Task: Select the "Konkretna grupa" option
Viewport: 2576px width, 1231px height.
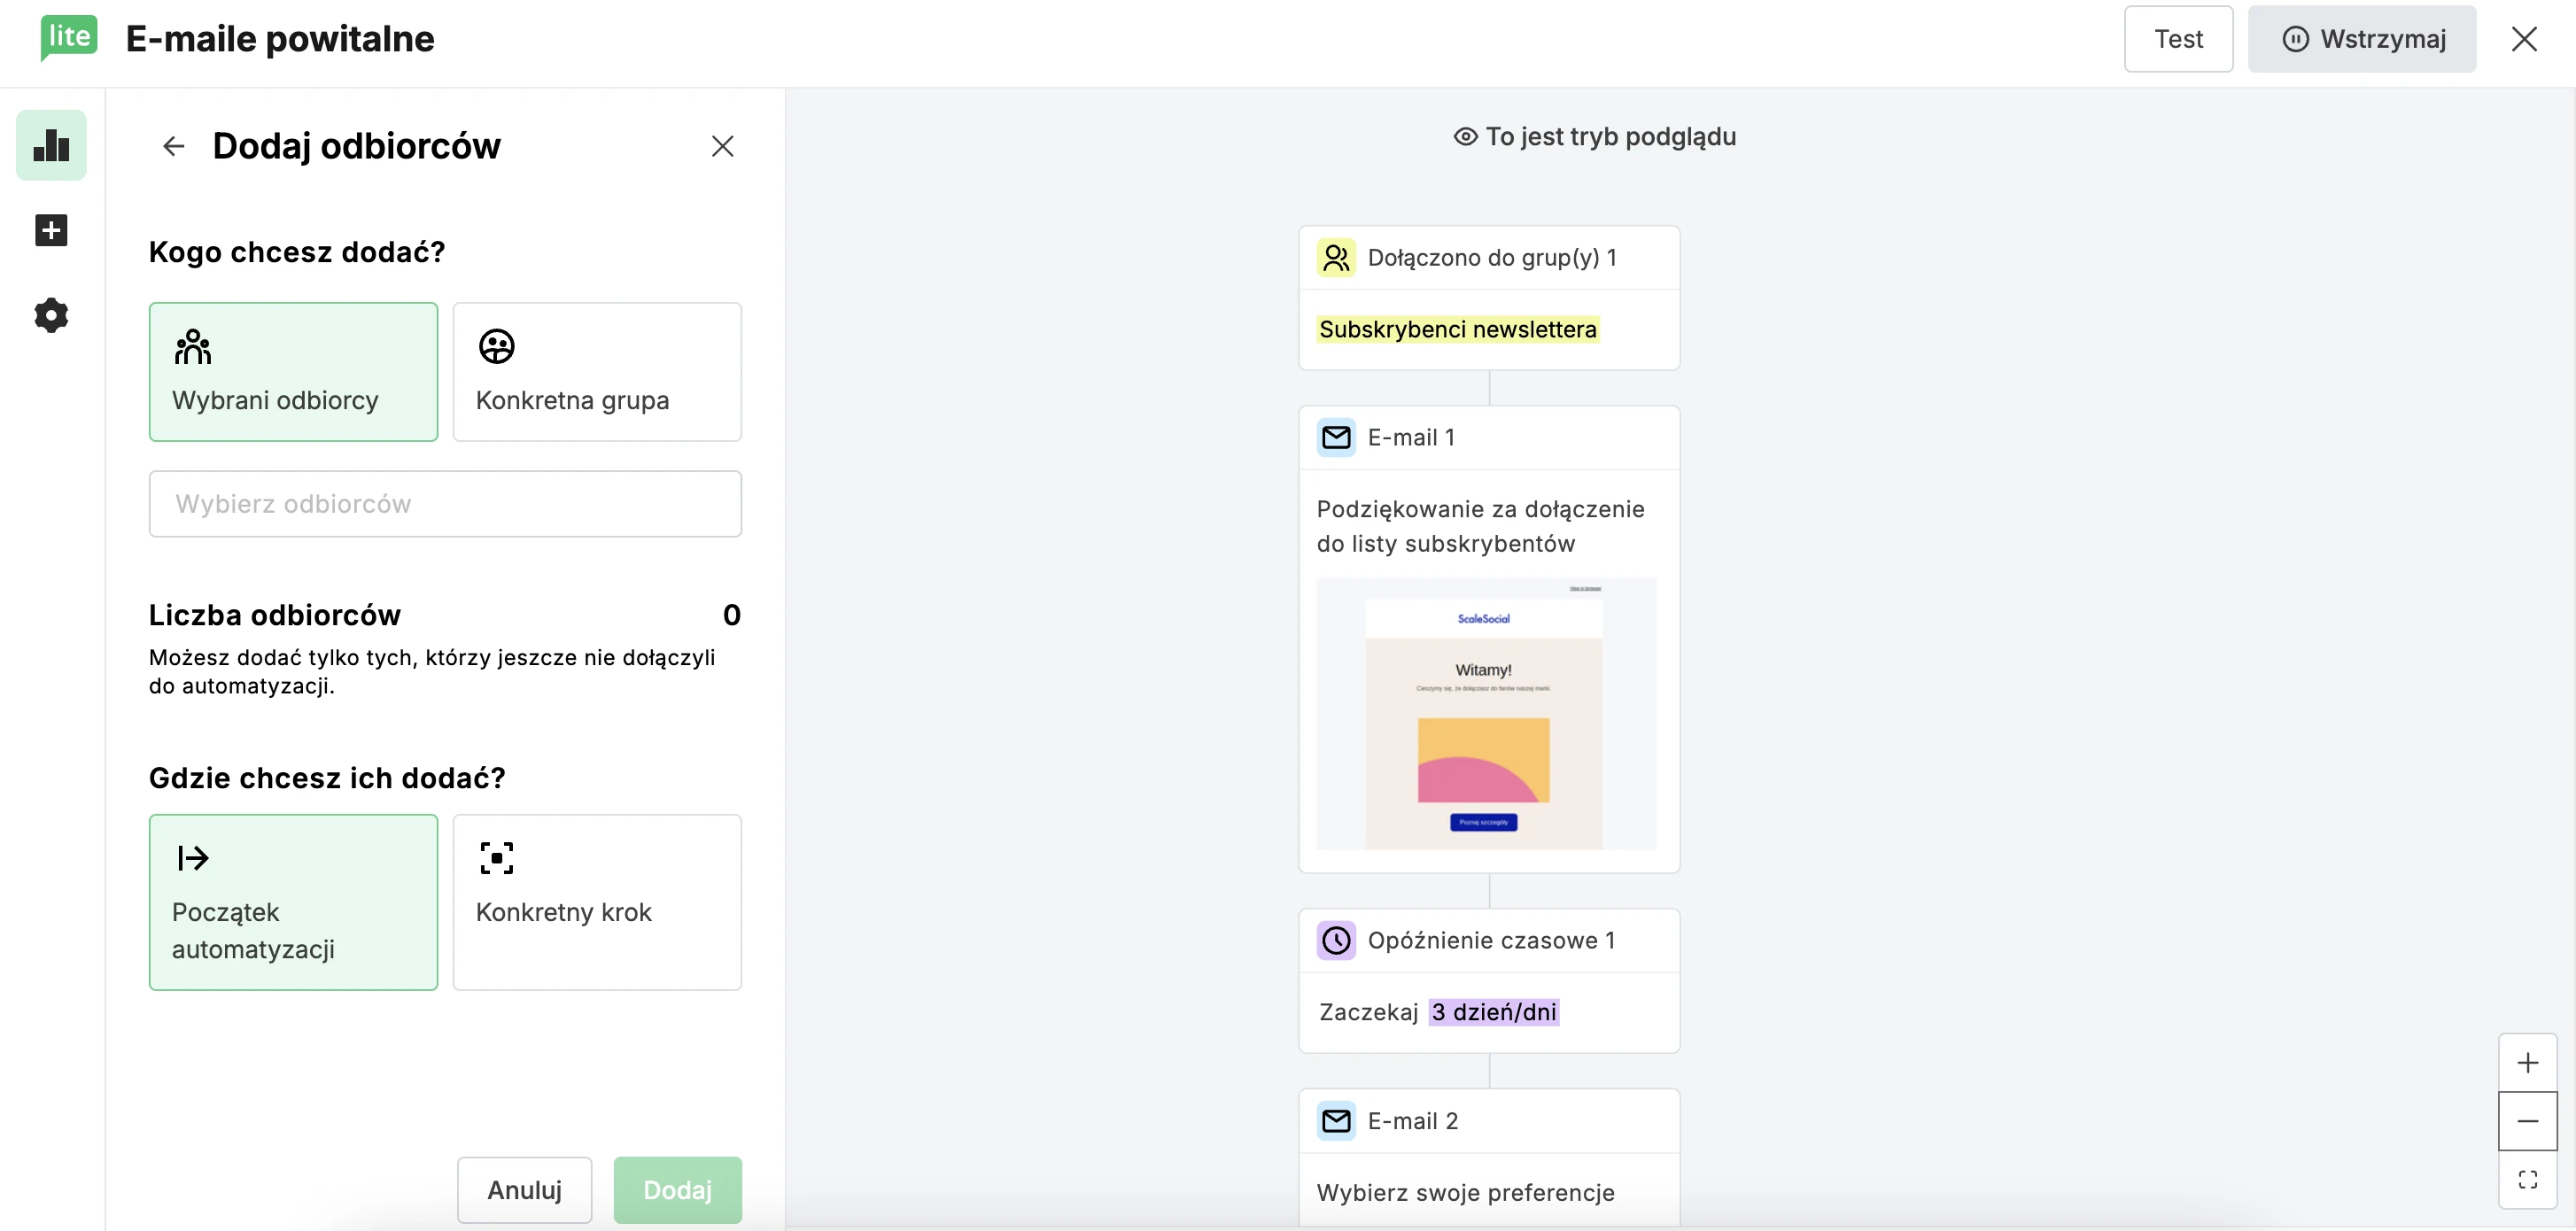Action: (597, 371)
